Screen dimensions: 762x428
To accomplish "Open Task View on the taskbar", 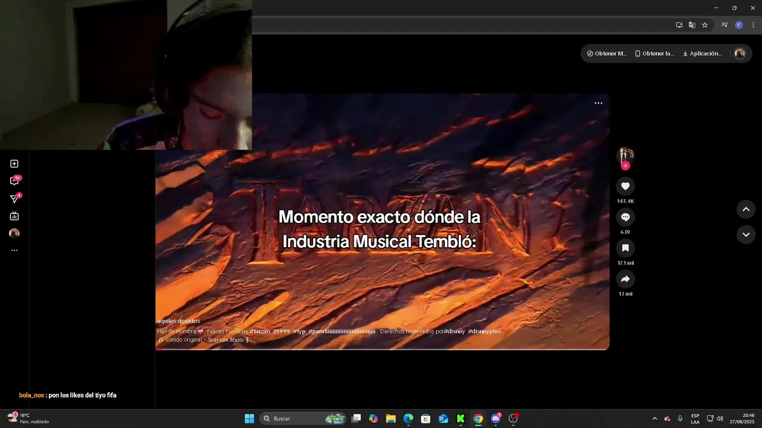I will click(x=356, y=418).
